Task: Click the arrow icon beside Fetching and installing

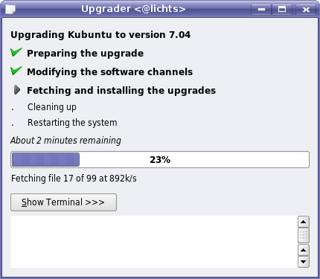Action: pyautogui.click(x=17, y=90)
